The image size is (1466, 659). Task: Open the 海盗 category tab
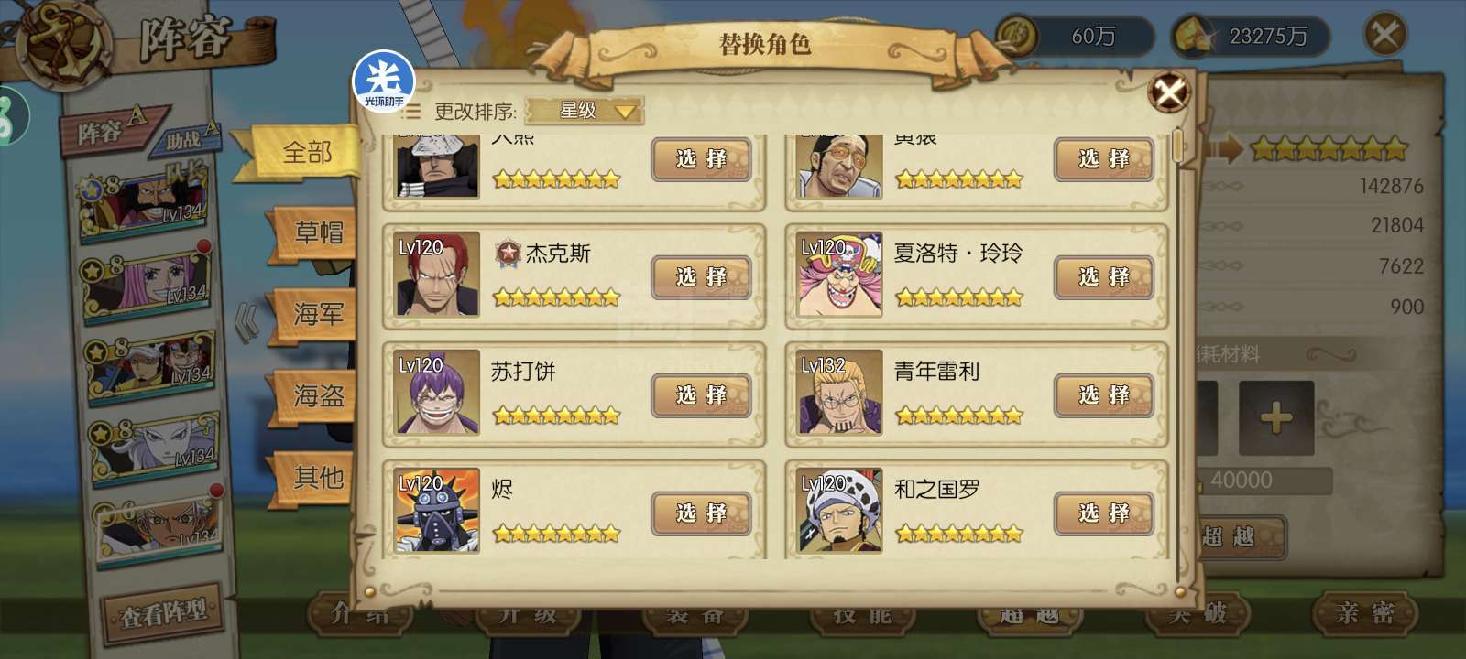313,396
